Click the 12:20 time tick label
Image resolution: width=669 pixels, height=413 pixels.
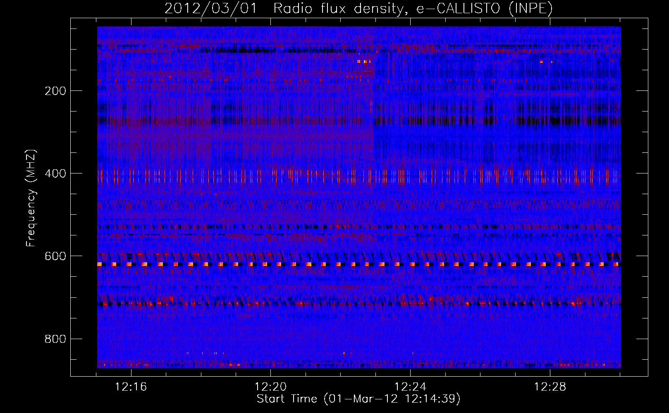271,387
